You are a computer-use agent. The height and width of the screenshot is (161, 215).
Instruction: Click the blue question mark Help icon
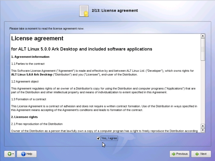tap(23, 154)
